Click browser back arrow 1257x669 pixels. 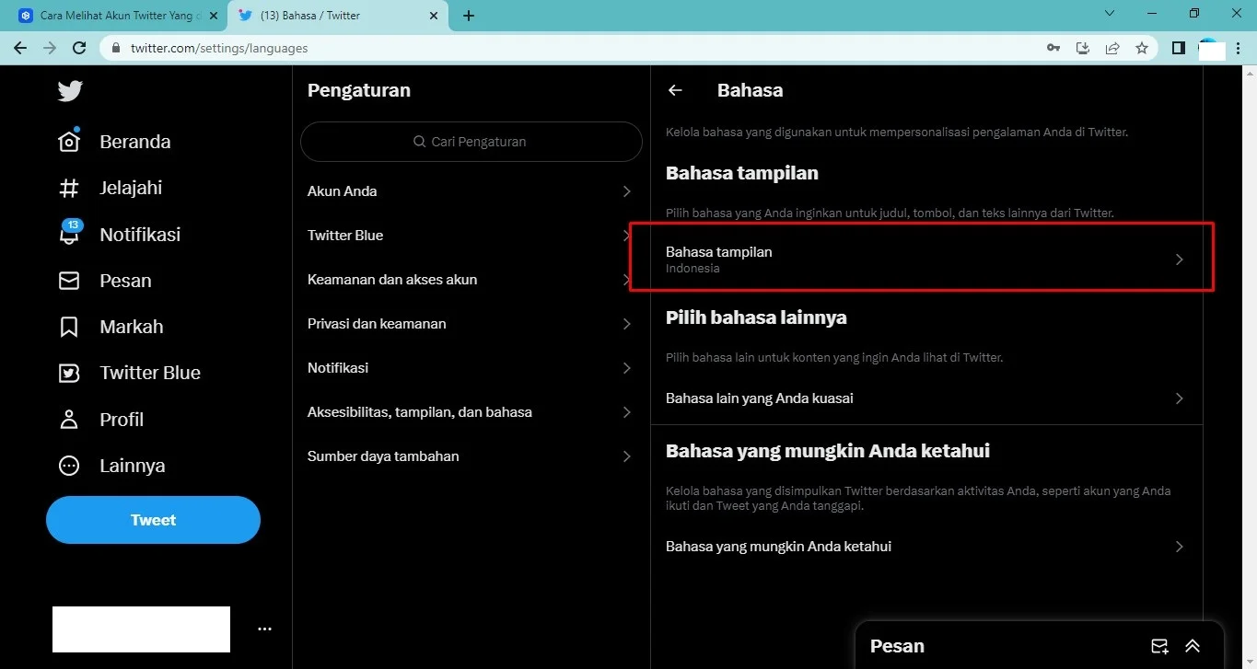[x=20, y=48]
